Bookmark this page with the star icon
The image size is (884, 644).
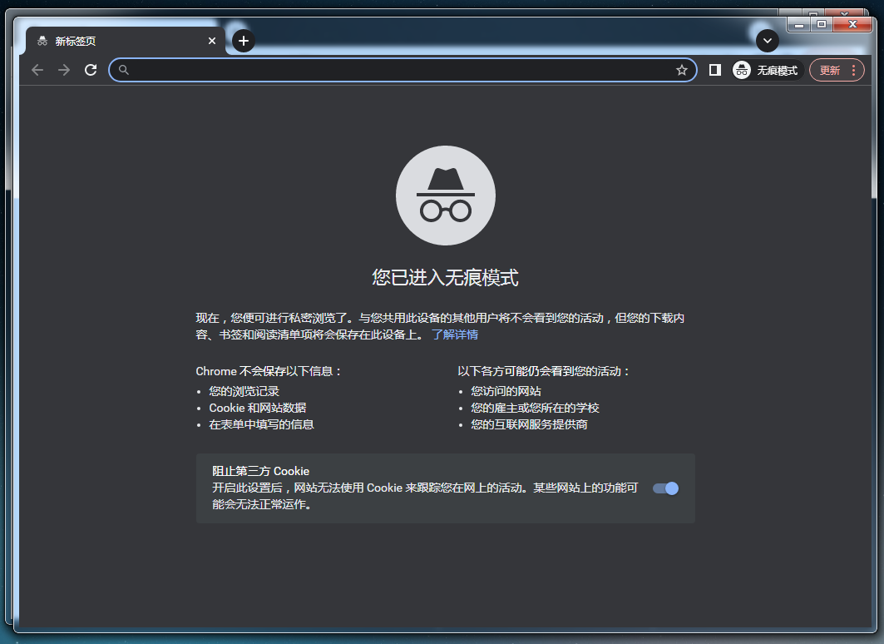(682, 70)
